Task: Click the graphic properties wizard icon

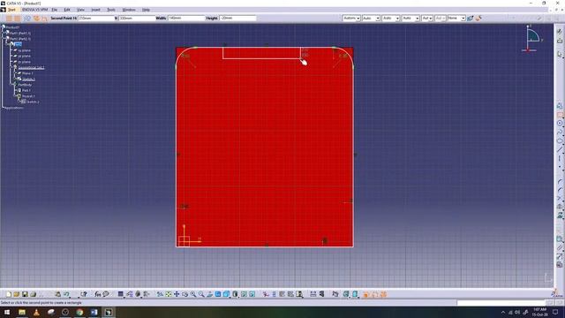Action: tap(478, 18)
